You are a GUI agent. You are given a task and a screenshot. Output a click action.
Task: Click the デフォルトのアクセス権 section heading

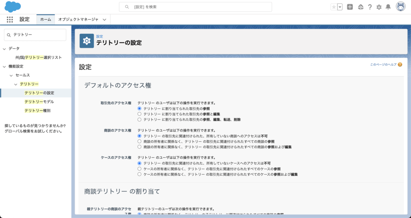[x=118, y=85]
